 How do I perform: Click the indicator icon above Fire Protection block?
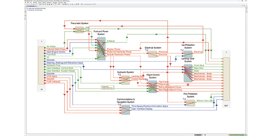(185, 99)
